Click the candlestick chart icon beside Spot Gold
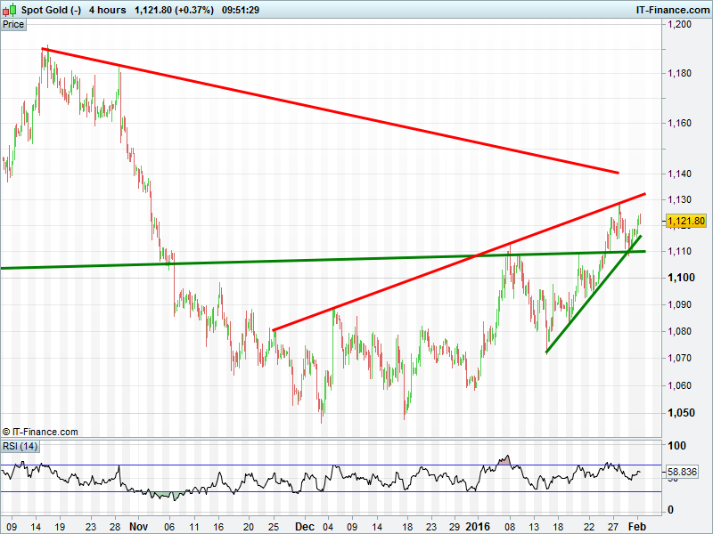The width and height of the screenshot is (713, 534). coord(7,10)
